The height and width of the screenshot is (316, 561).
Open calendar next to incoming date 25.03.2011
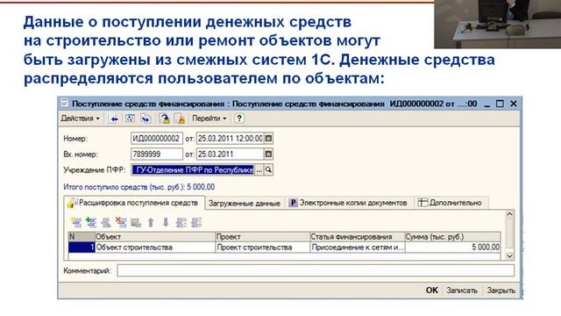pos(268,154)
